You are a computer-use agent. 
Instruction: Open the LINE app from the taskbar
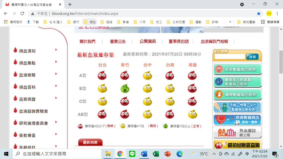click(132, 154)
